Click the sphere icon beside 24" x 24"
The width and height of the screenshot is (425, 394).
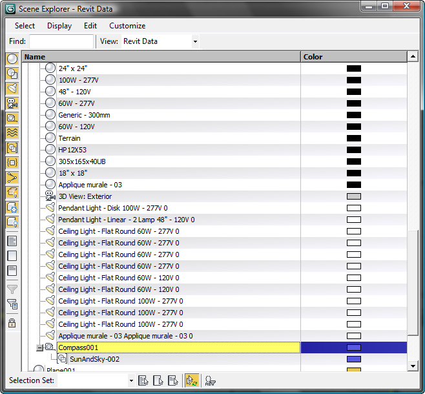pyautogui.click(x=50, y=68)
